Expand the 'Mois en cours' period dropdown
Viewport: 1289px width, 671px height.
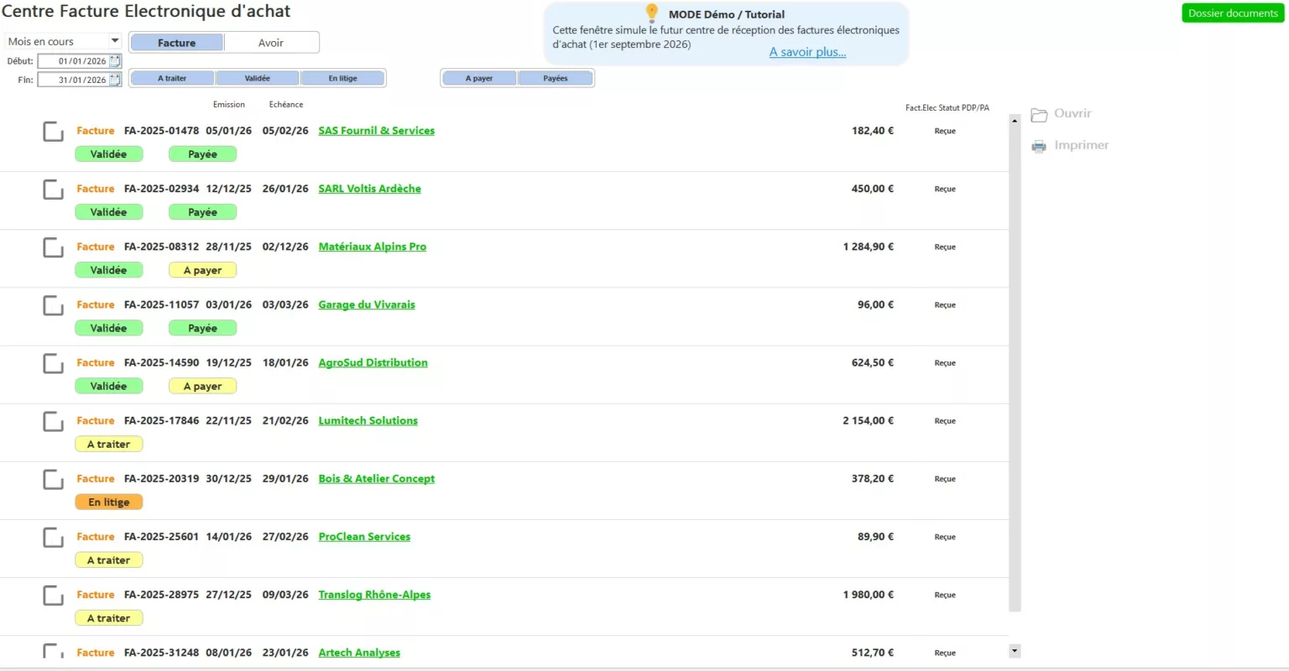pos(115,41)
